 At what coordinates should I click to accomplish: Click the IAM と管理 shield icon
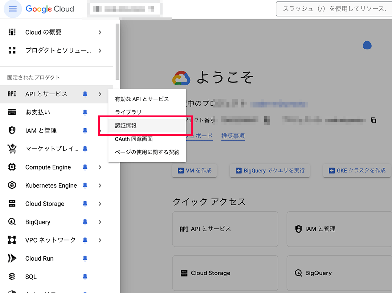tap(12, 130)
